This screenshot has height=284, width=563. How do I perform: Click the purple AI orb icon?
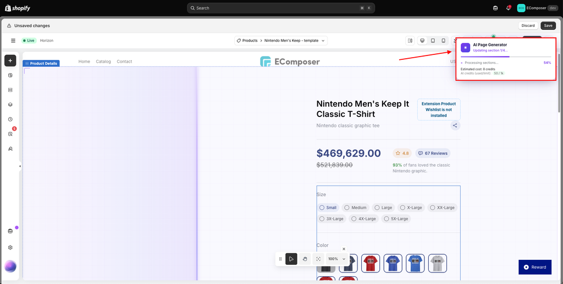click(x=10, y=266)
